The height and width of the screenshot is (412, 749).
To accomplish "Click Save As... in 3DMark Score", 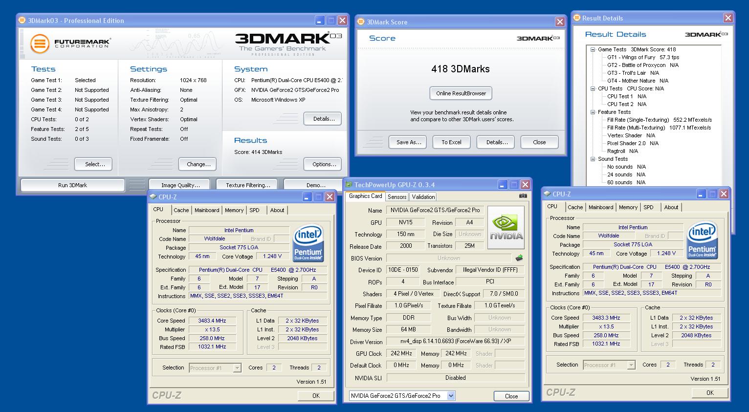I will pyautogui.click(x=408, y=142).
